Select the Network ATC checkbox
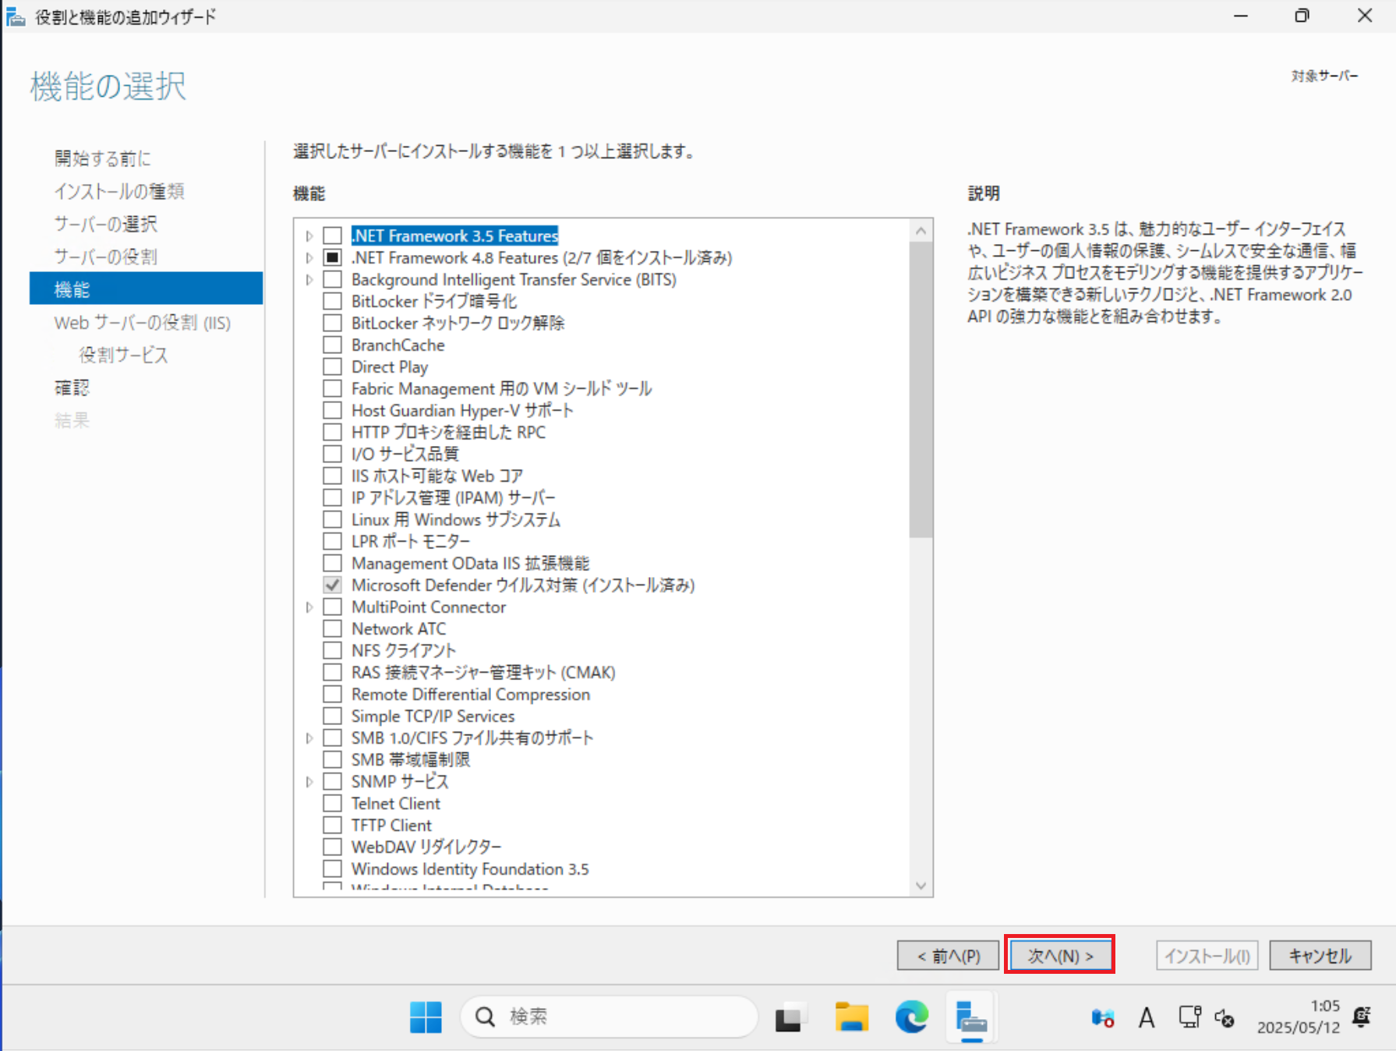This screenshot has height=1051, width=1396. coord(333,628)
